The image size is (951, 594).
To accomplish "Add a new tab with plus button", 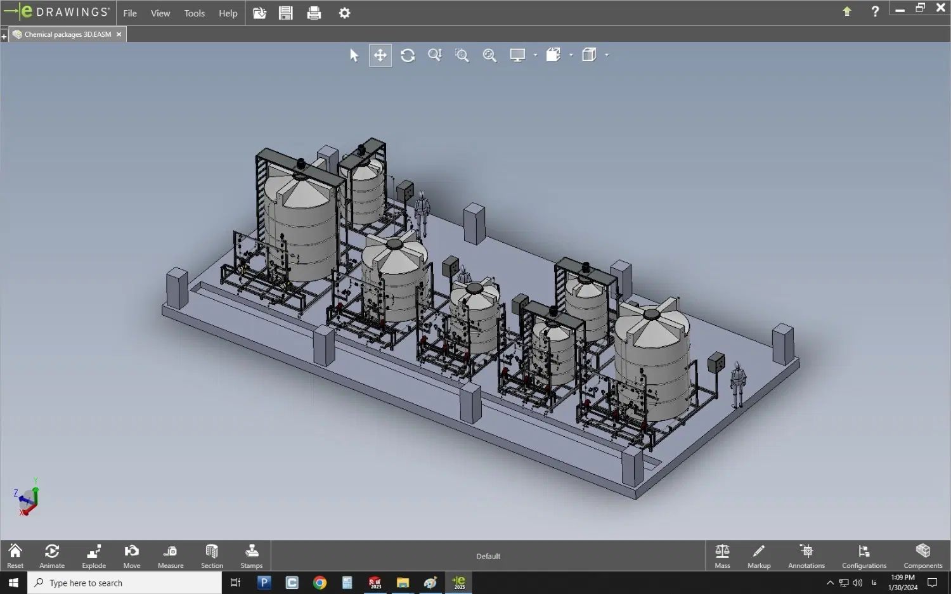I will [x=4, y=37].
